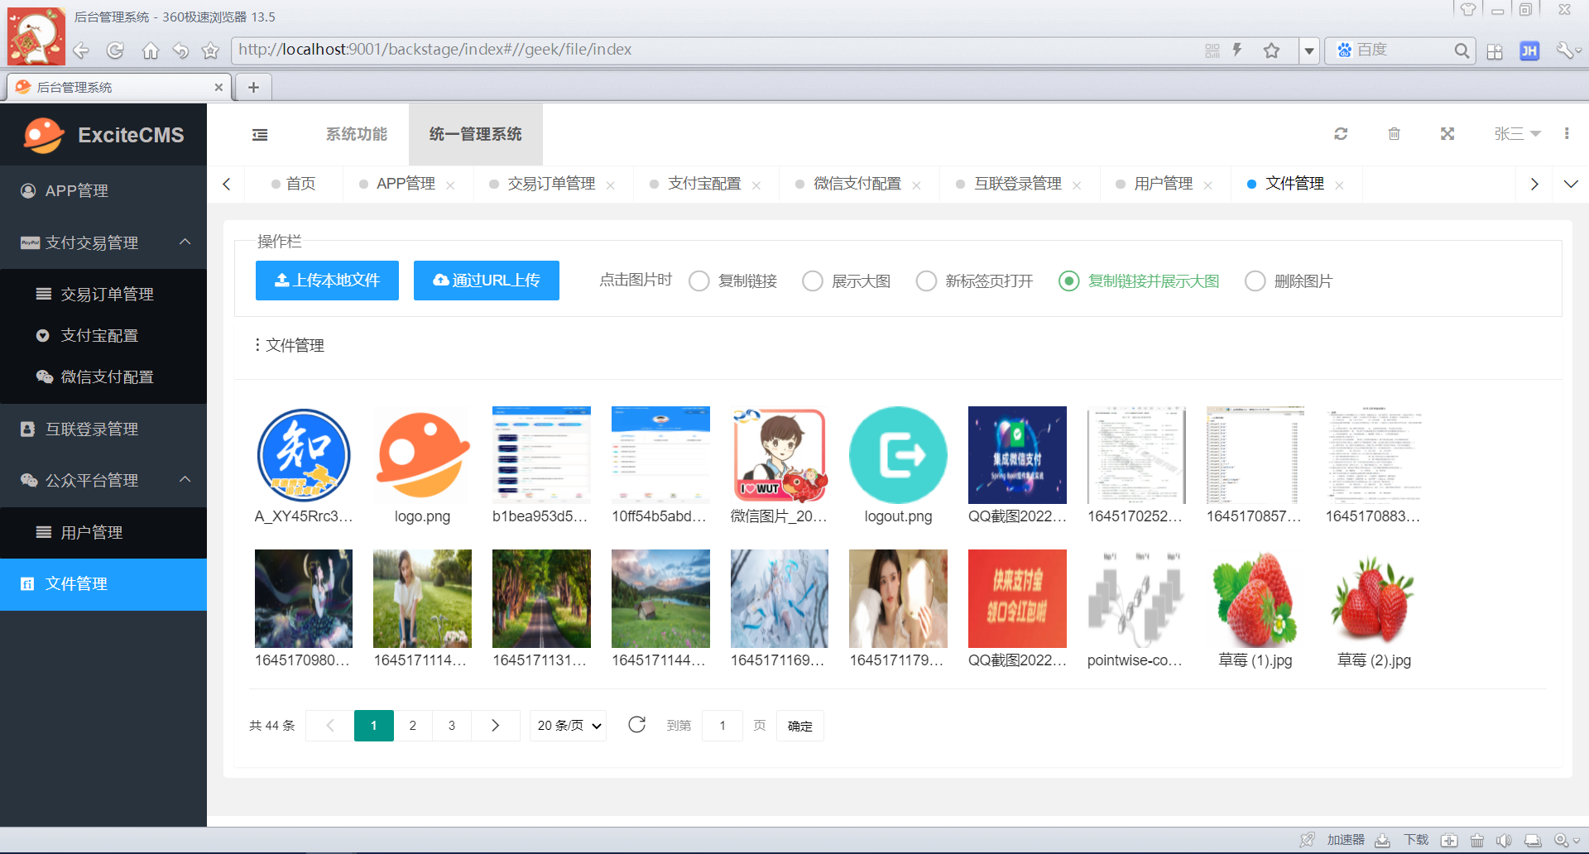Click the fullscreen expand icon near 张三

(1447, 133)
